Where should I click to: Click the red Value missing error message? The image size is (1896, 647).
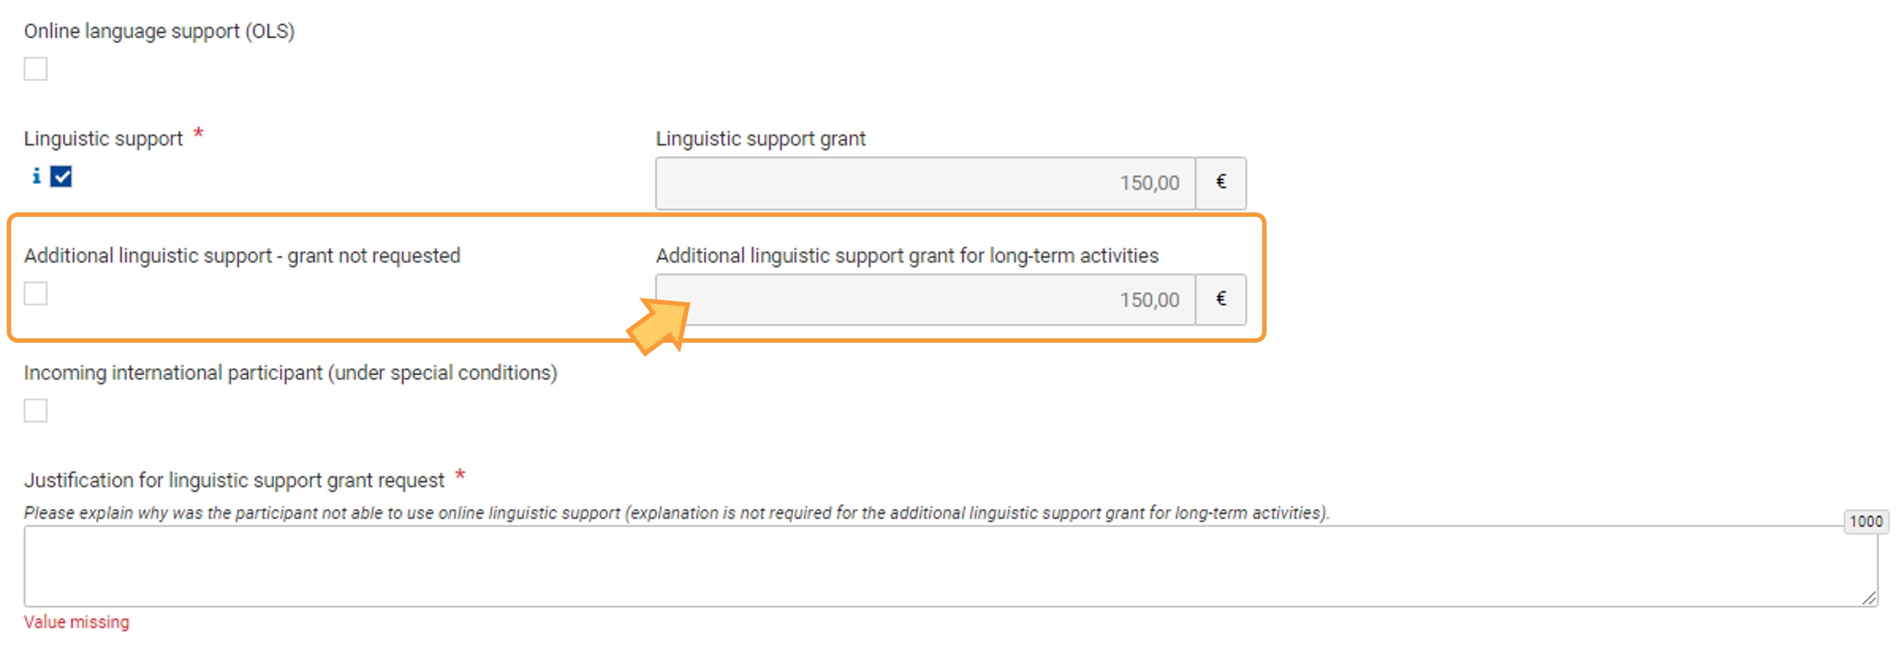pyautogui.click(x=76, y=622)
